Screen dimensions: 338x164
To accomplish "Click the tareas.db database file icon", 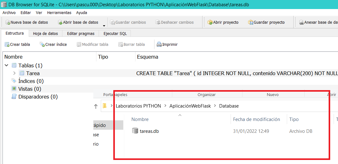I will [135, 131].
